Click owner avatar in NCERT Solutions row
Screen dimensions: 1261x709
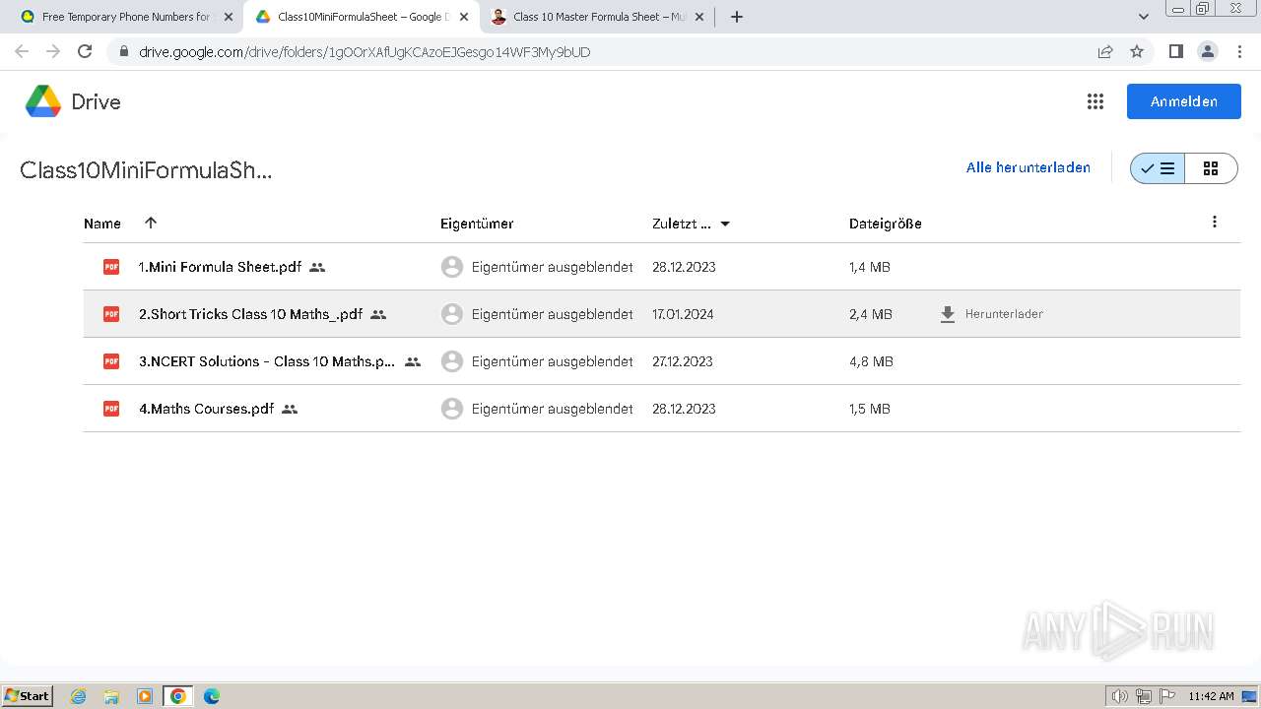452,361
